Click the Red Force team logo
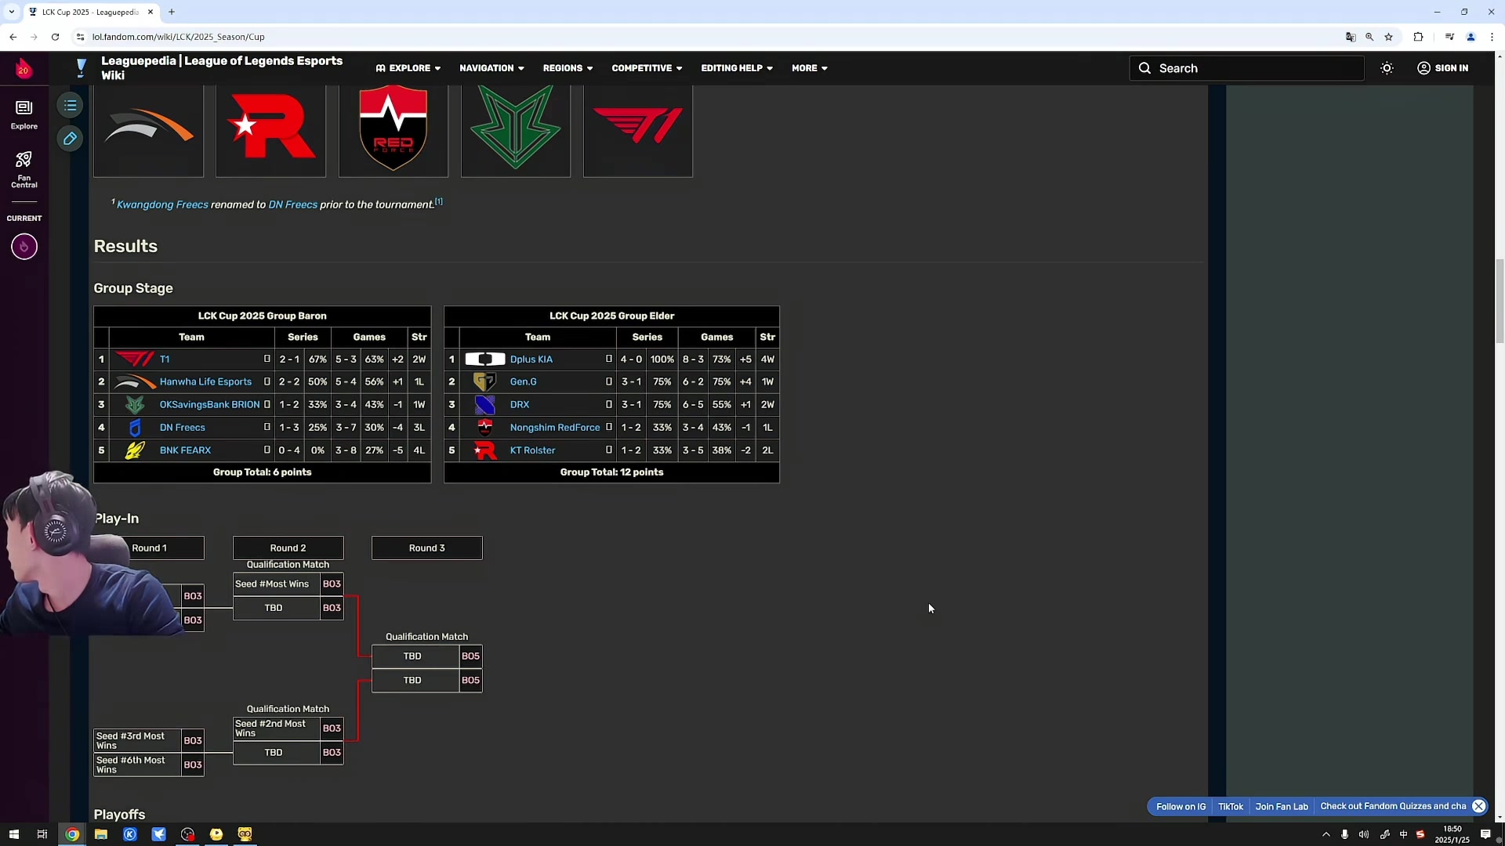This screenshot has height=846, width=1505. pyautogui.click(x=393, y=128)
